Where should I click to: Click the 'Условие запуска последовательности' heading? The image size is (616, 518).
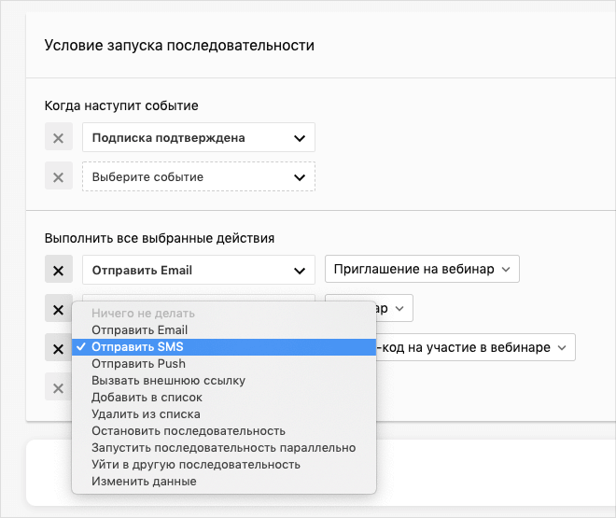click(x=179, y=46)
